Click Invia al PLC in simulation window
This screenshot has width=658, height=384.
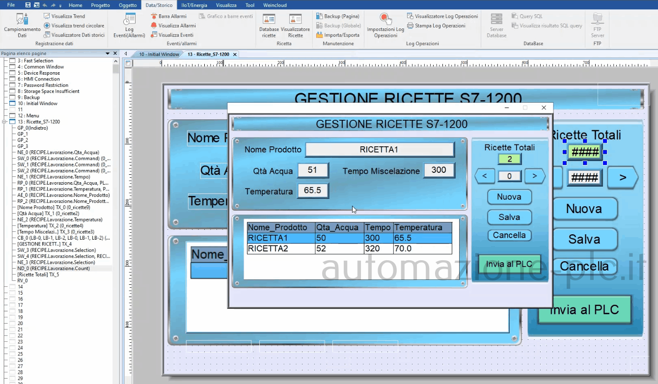click(x=509, y=264)
